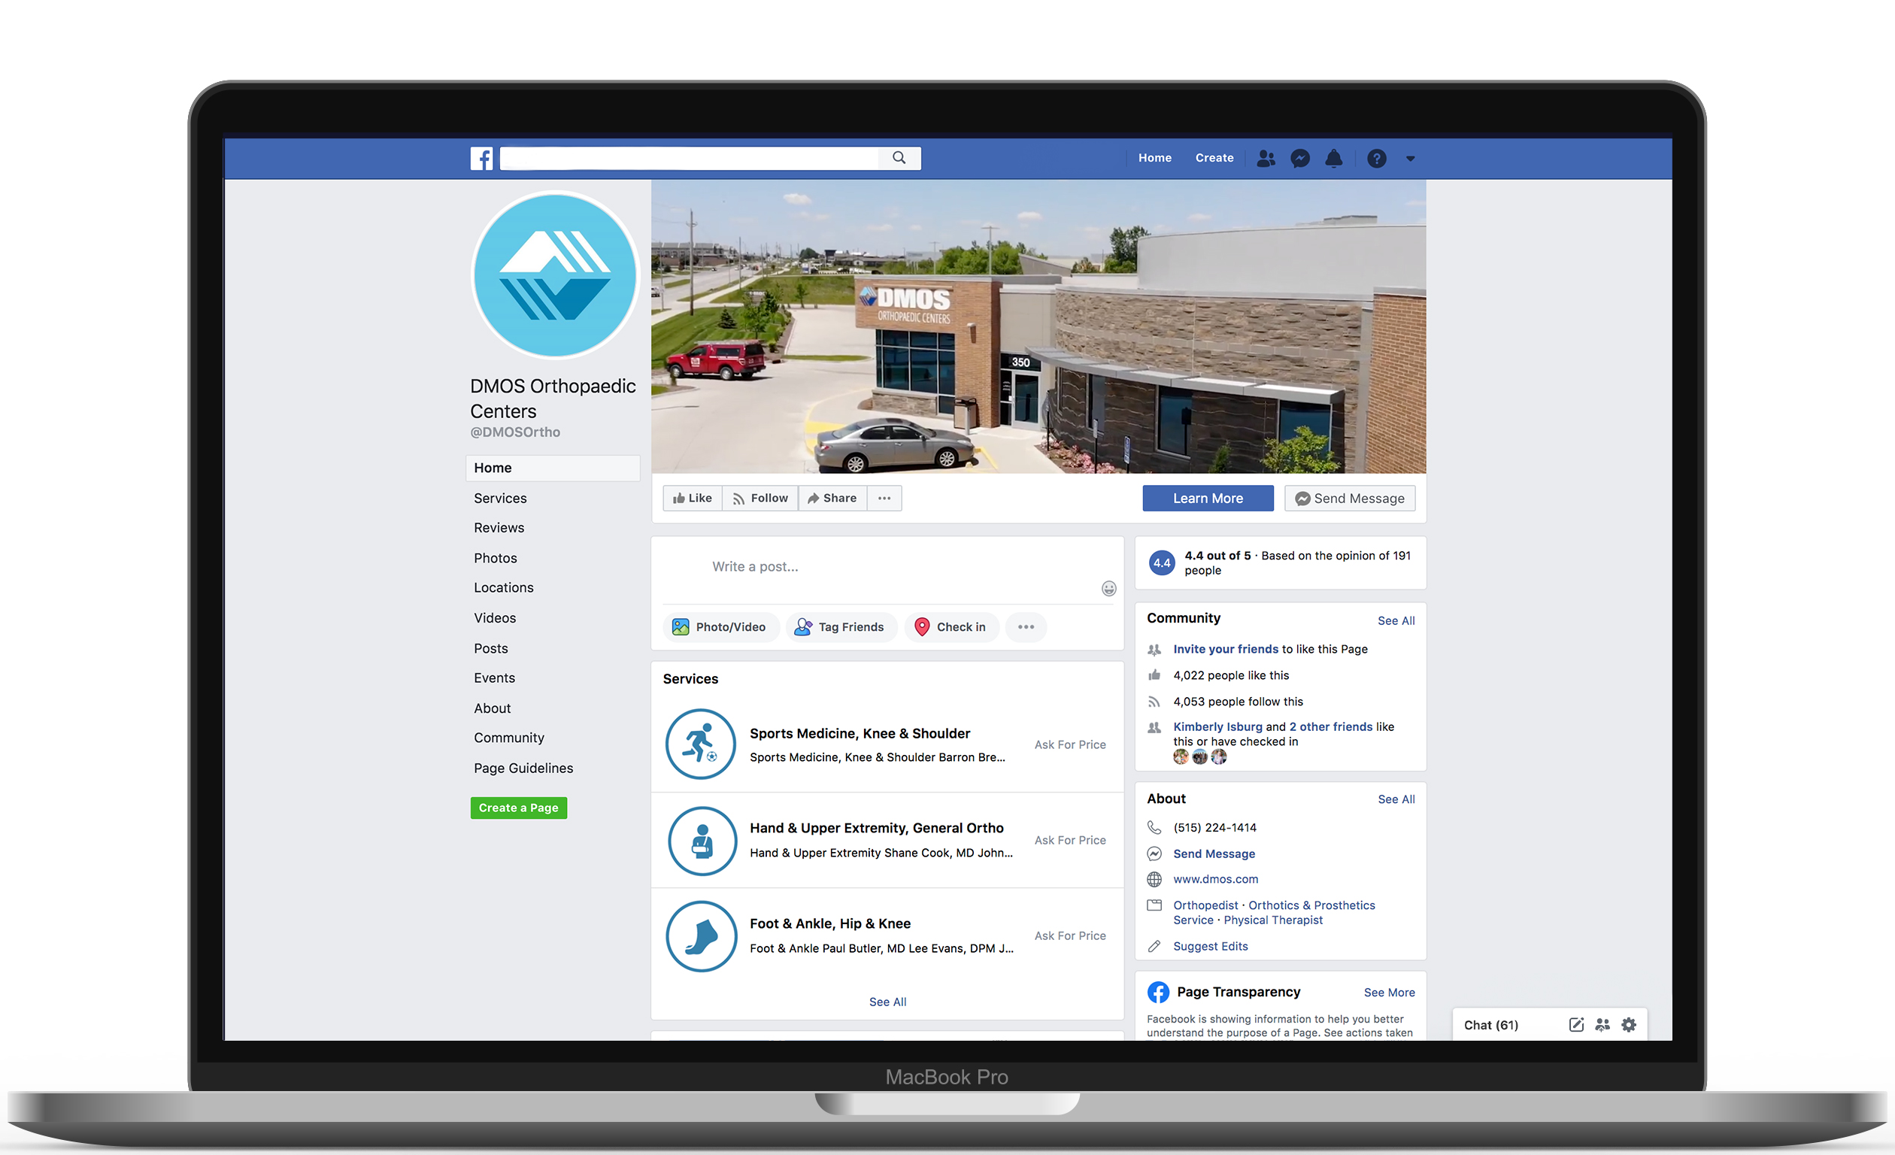Click the three-dot more options toggle
The width and height of the screenshot is (1895, 1155).
point(884,497)
